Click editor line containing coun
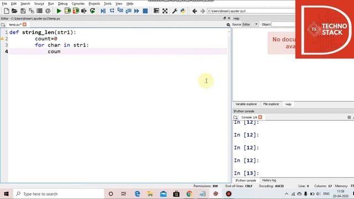 click(118, 51)
